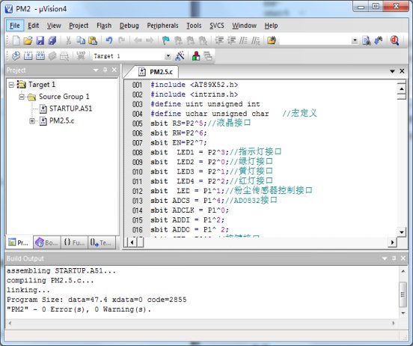Screen dimensions: 413x346
Task: Rebuild all target files icon
Action: 40,55
